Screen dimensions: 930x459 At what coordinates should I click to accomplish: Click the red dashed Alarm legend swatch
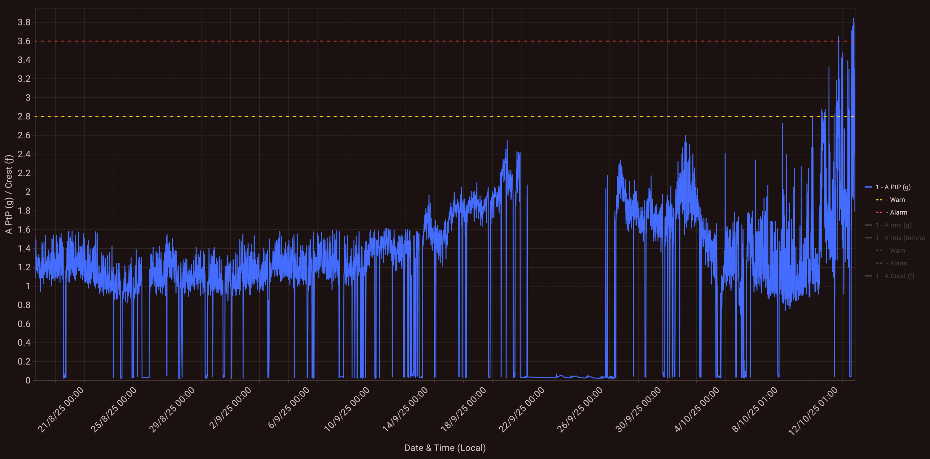tap(879, 212)
